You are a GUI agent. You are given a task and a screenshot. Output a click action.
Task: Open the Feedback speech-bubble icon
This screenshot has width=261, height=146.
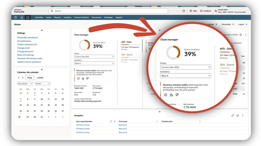tap(201, 11)
